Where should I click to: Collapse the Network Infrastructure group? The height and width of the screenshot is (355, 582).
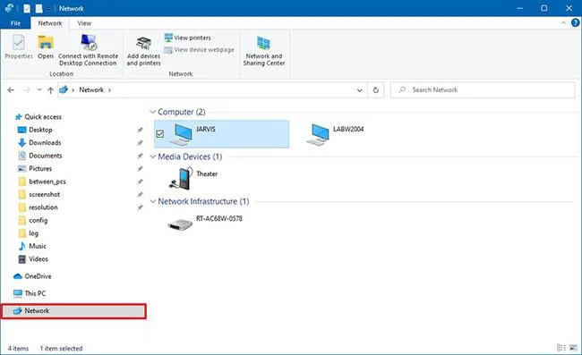tap(152, 201)
